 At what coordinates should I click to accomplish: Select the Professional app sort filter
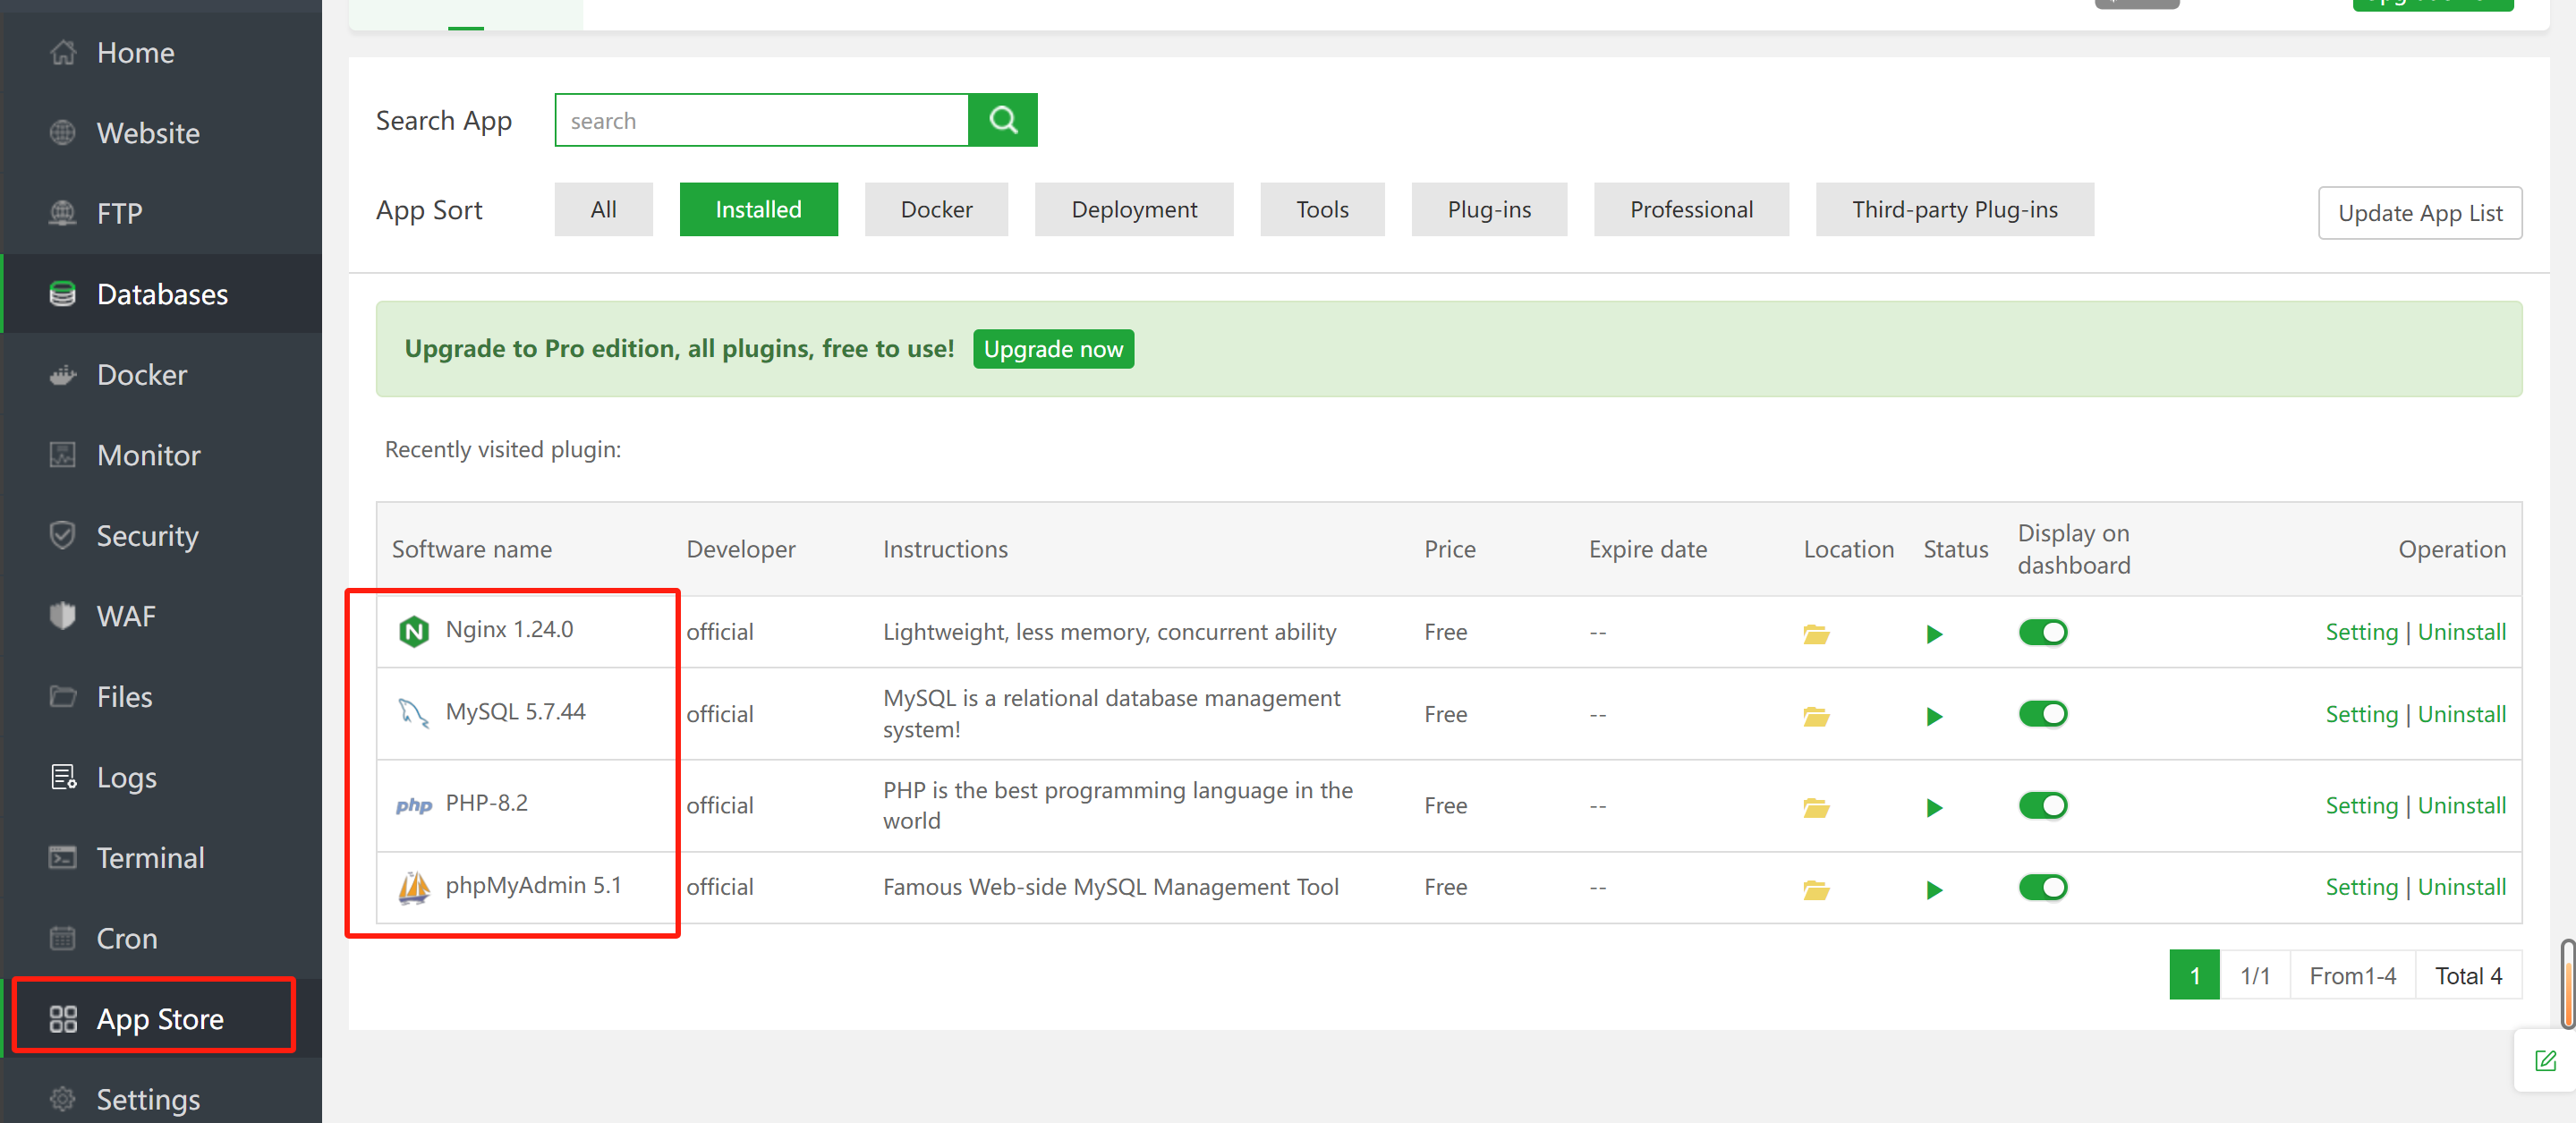pos(1691,209)
